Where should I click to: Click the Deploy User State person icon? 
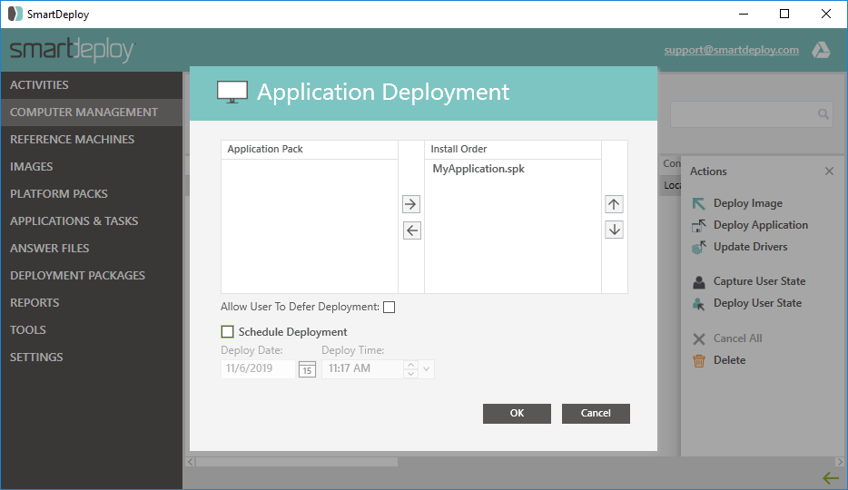[x=699, y=304]
